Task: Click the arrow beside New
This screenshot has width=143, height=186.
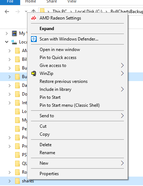Action: coord(122,163)
